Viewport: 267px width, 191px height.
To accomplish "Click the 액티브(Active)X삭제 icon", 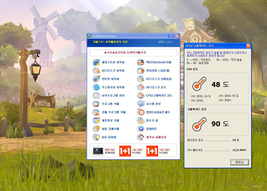I will (141, 62).
